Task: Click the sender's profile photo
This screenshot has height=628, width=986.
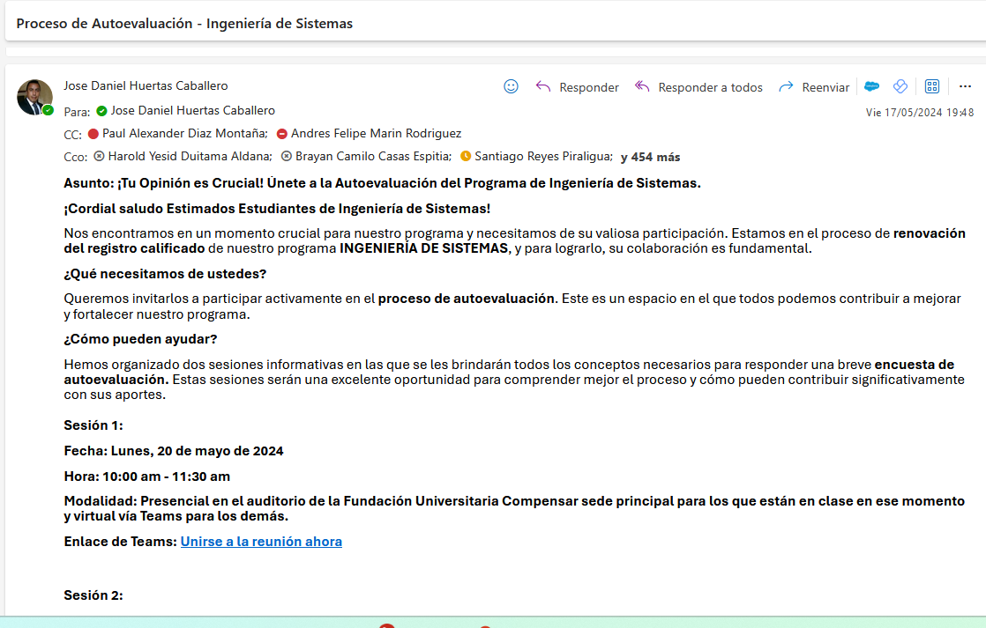Action: pyautogui.click(x=34, y=96)
